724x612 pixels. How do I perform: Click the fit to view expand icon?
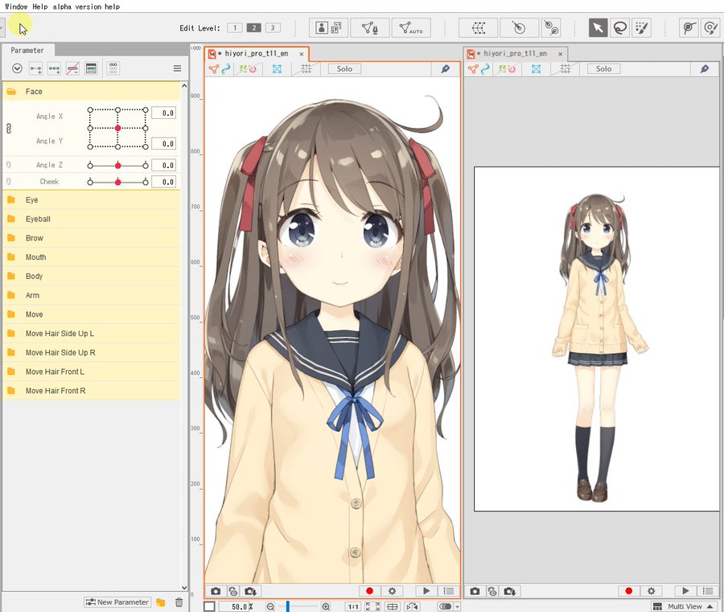click(x=372, y=606)
